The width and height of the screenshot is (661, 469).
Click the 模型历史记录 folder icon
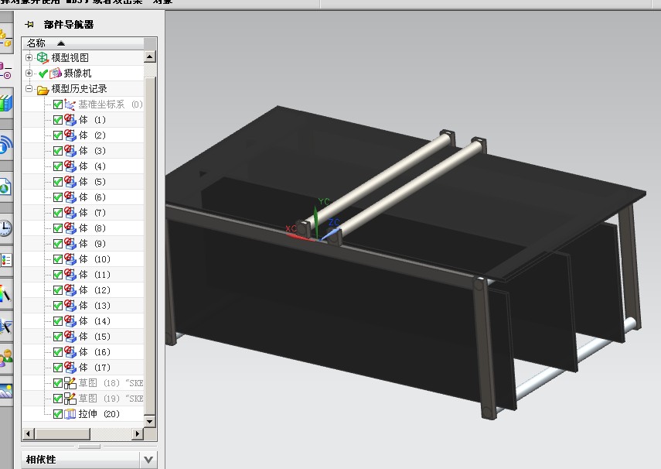click(43, 90)
